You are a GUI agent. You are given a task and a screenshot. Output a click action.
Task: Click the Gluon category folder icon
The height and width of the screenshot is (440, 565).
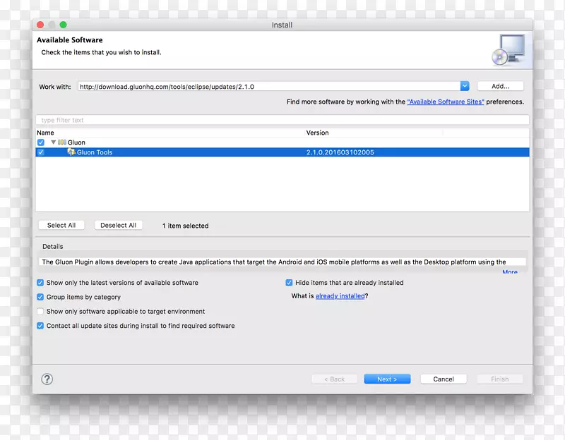pos(62,142)
